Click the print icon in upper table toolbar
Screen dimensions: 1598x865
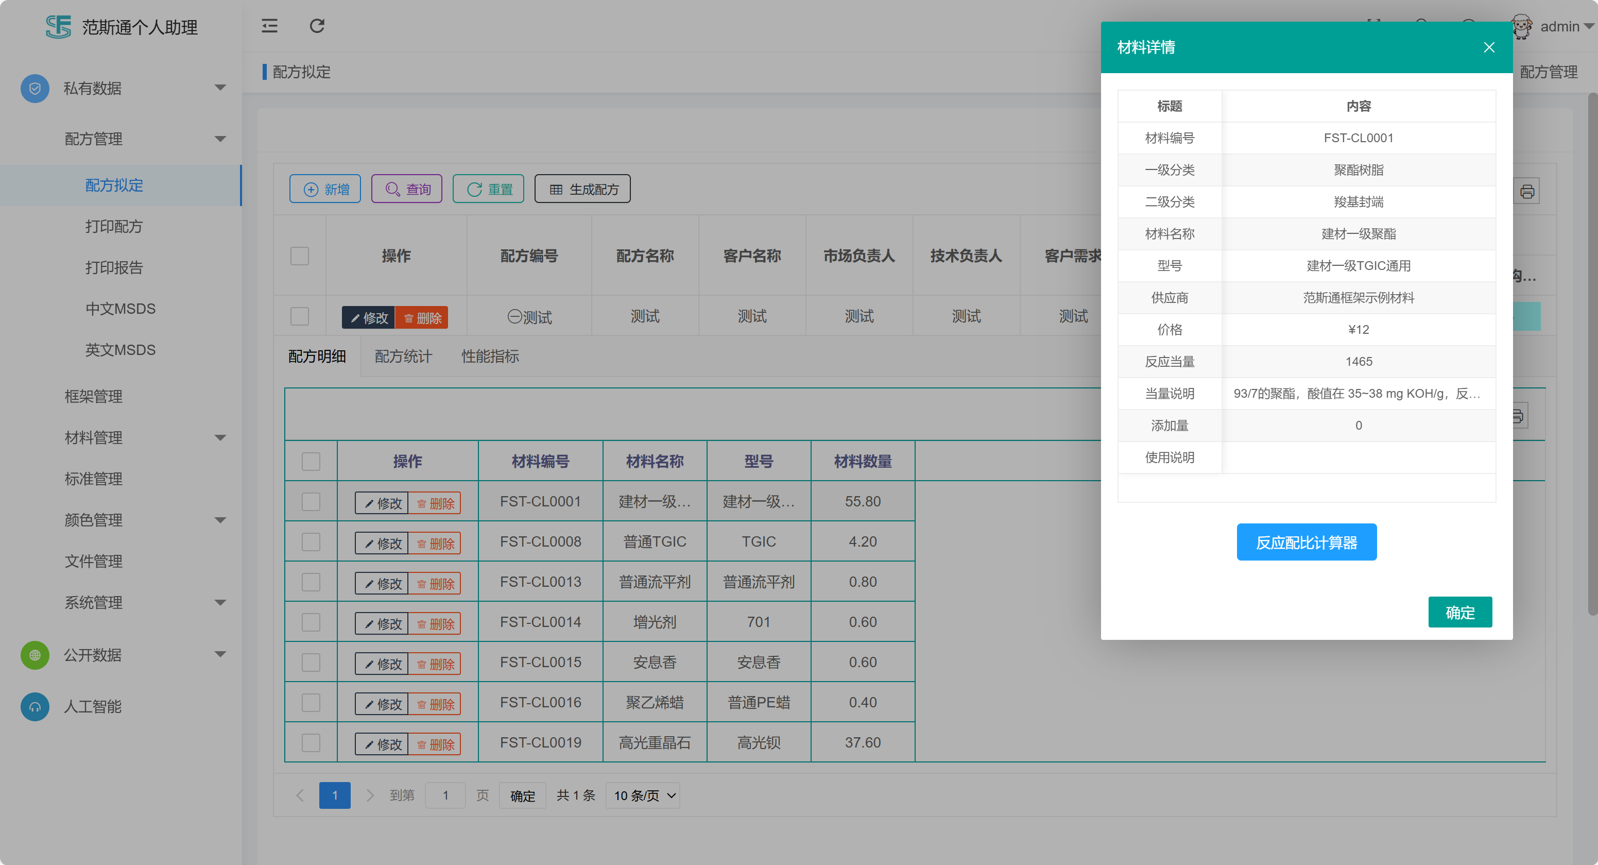pyautogui.click(x=1526, y=191)
